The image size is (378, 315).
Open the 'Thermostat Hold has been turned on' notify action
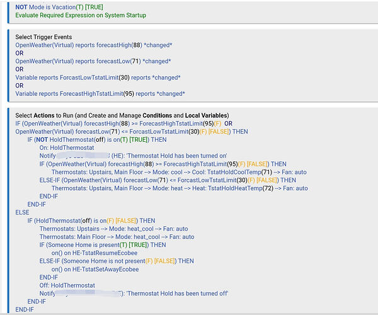pos(133,156)
